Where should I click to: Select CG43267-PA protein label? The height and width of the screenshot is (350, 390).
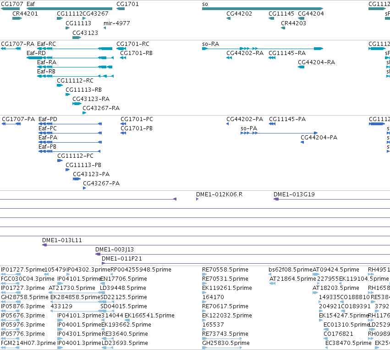click(x=101, y=183)
